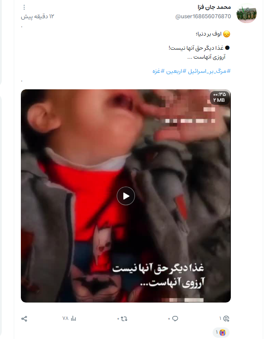
Task: Open the profile name محمد جان فزا
Action: [214, 8]
